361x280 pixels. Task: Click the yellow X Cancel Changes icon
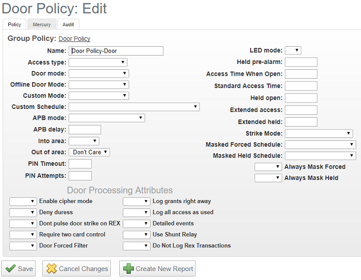52,268
